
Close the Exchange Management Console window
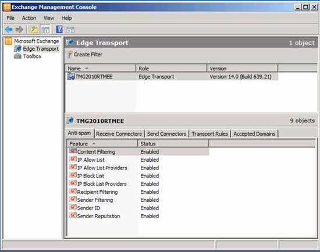tap(314, 7)
